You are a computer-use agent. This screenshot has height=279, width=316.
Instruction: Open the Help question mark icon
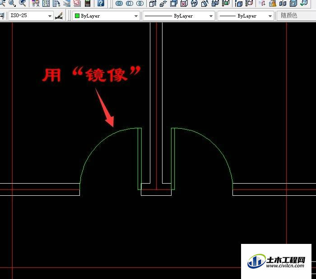pos(101,3)
